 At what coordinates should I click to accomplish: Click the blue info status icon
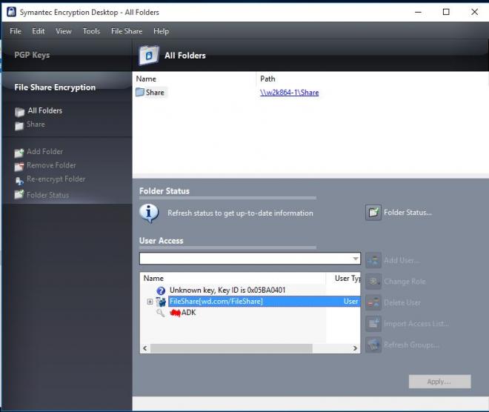[x=149, y=213]
